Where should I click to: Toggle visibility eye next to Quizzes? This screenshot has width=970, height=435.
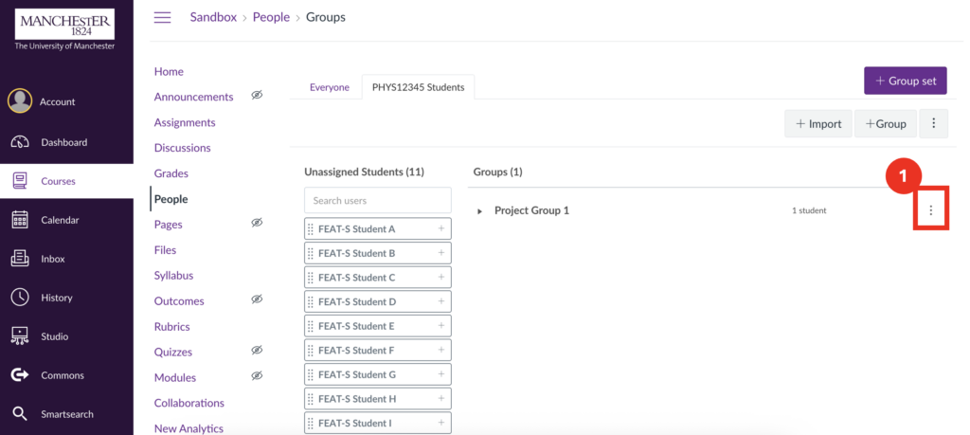[257, 351]
